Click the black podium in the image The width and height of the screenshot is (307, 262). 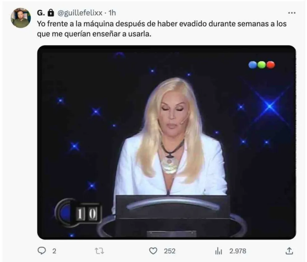pyautogui.click(x=172, y=215)
